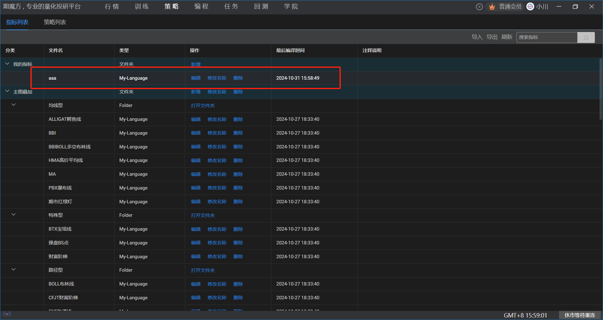Click 删除 for the MA indicator
The width and height of the screenshot is (603, 320).
(238, 174)
